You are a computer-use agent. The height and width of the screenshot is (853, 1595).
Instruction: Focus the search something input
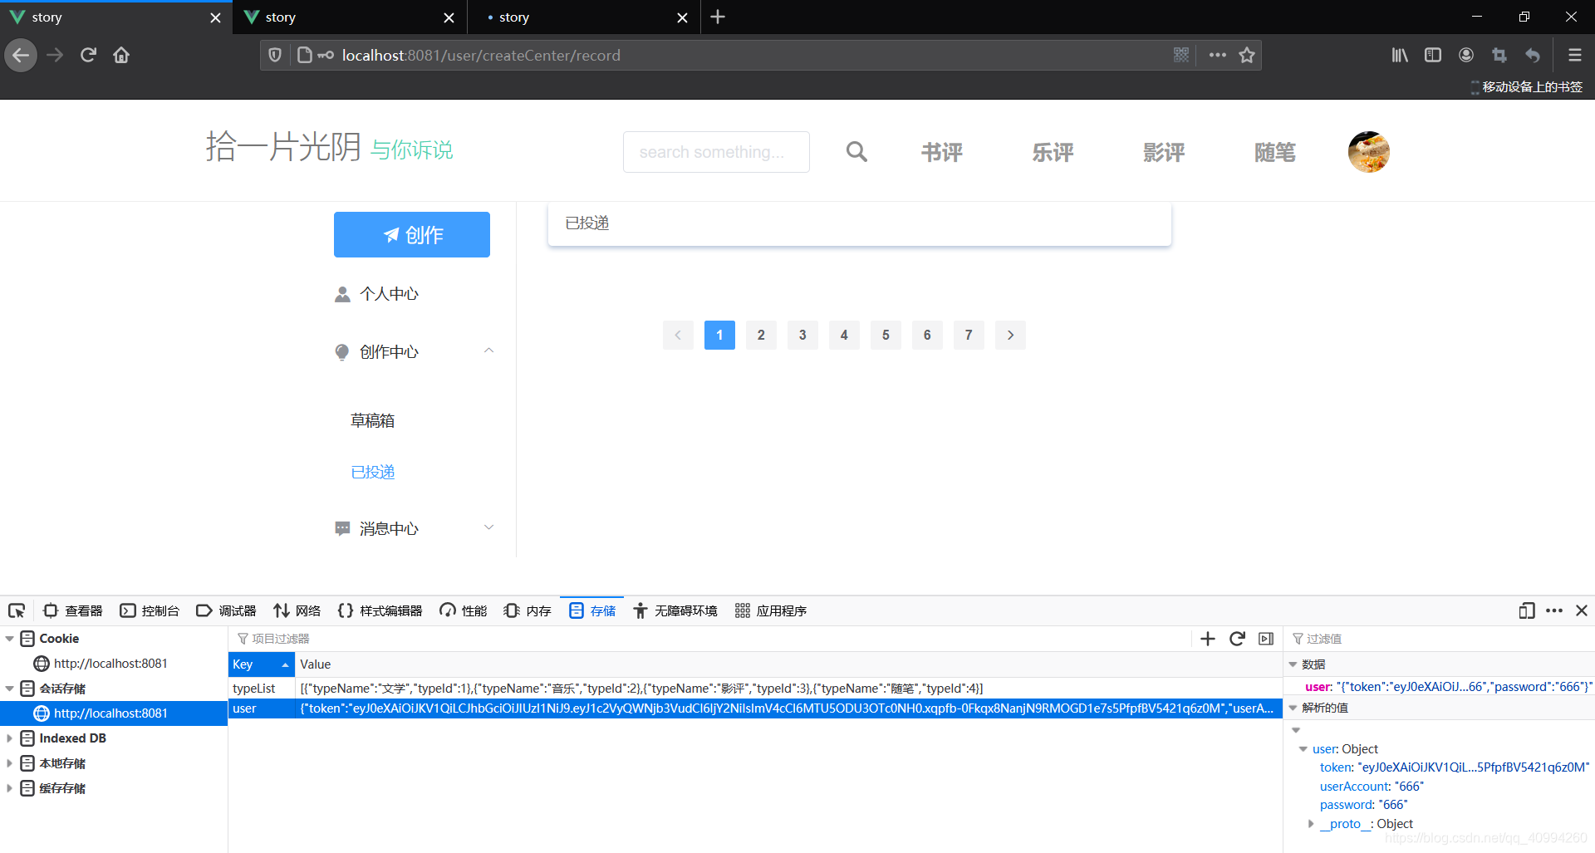[x=716, y=152]
